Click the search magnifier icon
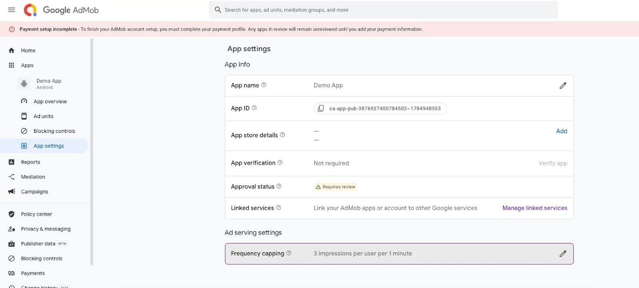639x288 pixels. coord(218,10)
